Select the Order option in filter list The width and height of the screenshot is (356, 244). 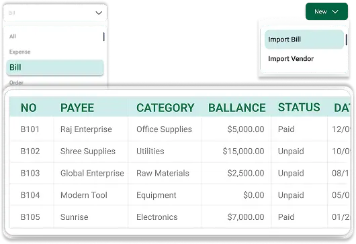coord(16,82)
